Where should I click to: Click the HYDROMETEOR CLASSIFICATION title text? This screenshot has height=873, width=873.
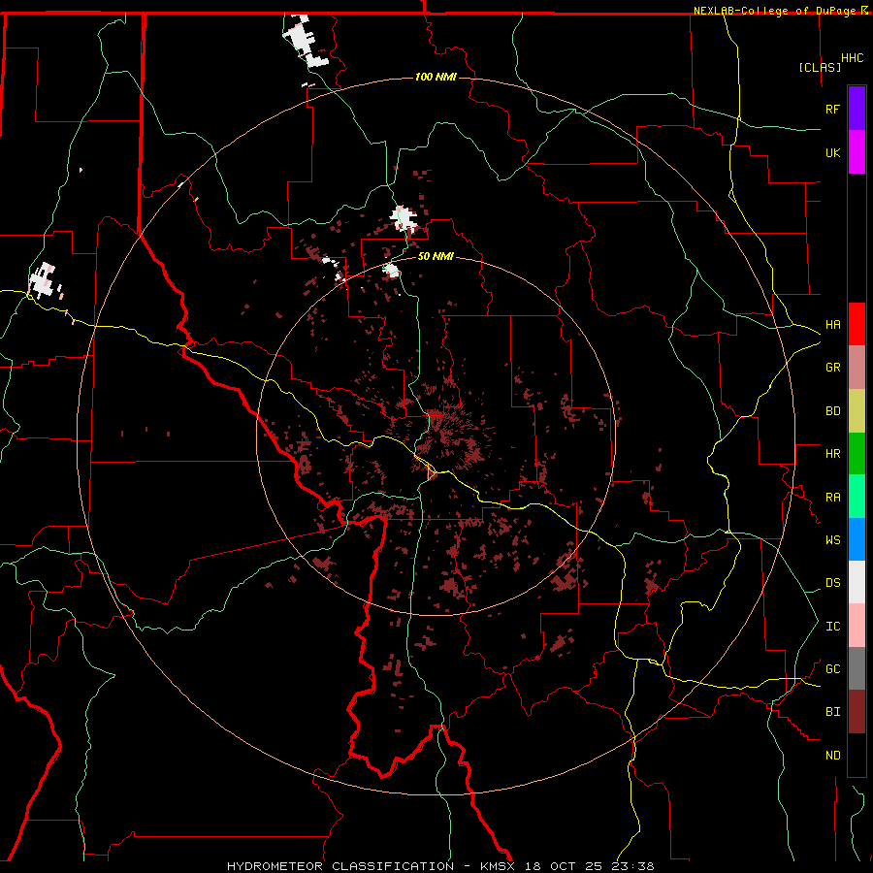[340, 866]
